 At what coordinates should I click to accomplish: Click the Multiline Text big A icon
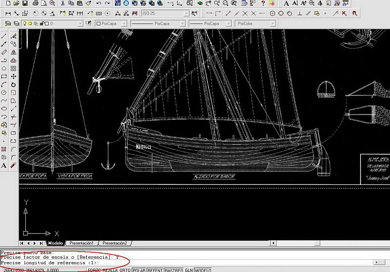(x=286, y=3)
